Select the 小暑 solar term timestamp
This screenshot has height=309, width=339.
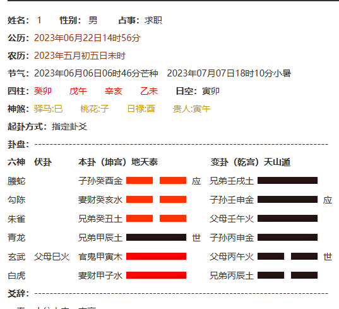coord(229,73)
